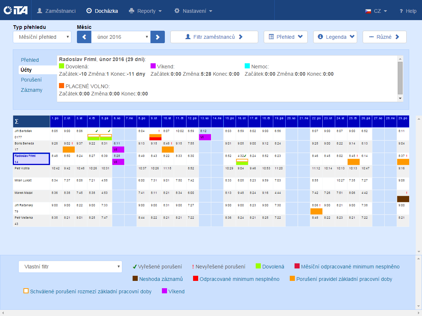Click the Dovolená green legend swatch

(258, 266)
